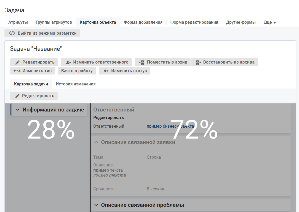Click the pencil icon on lower Редактировать button

point(17,96)
